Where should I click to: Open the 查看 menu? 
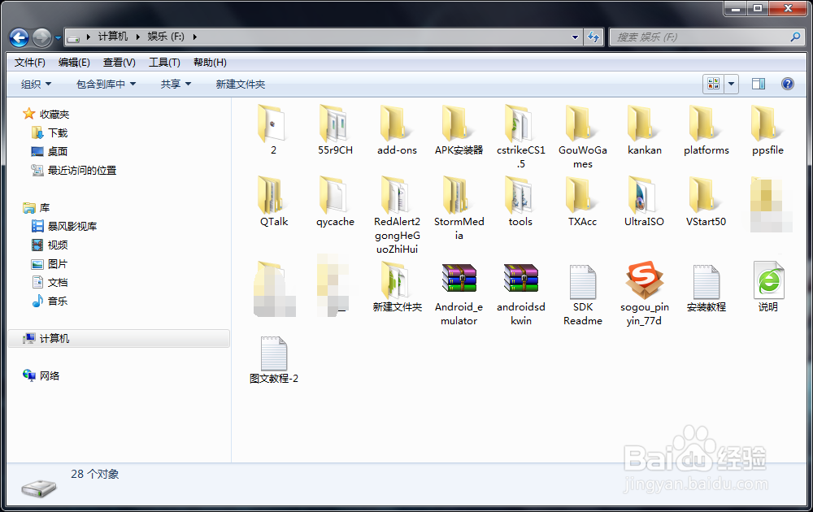(x=118, y=62)
